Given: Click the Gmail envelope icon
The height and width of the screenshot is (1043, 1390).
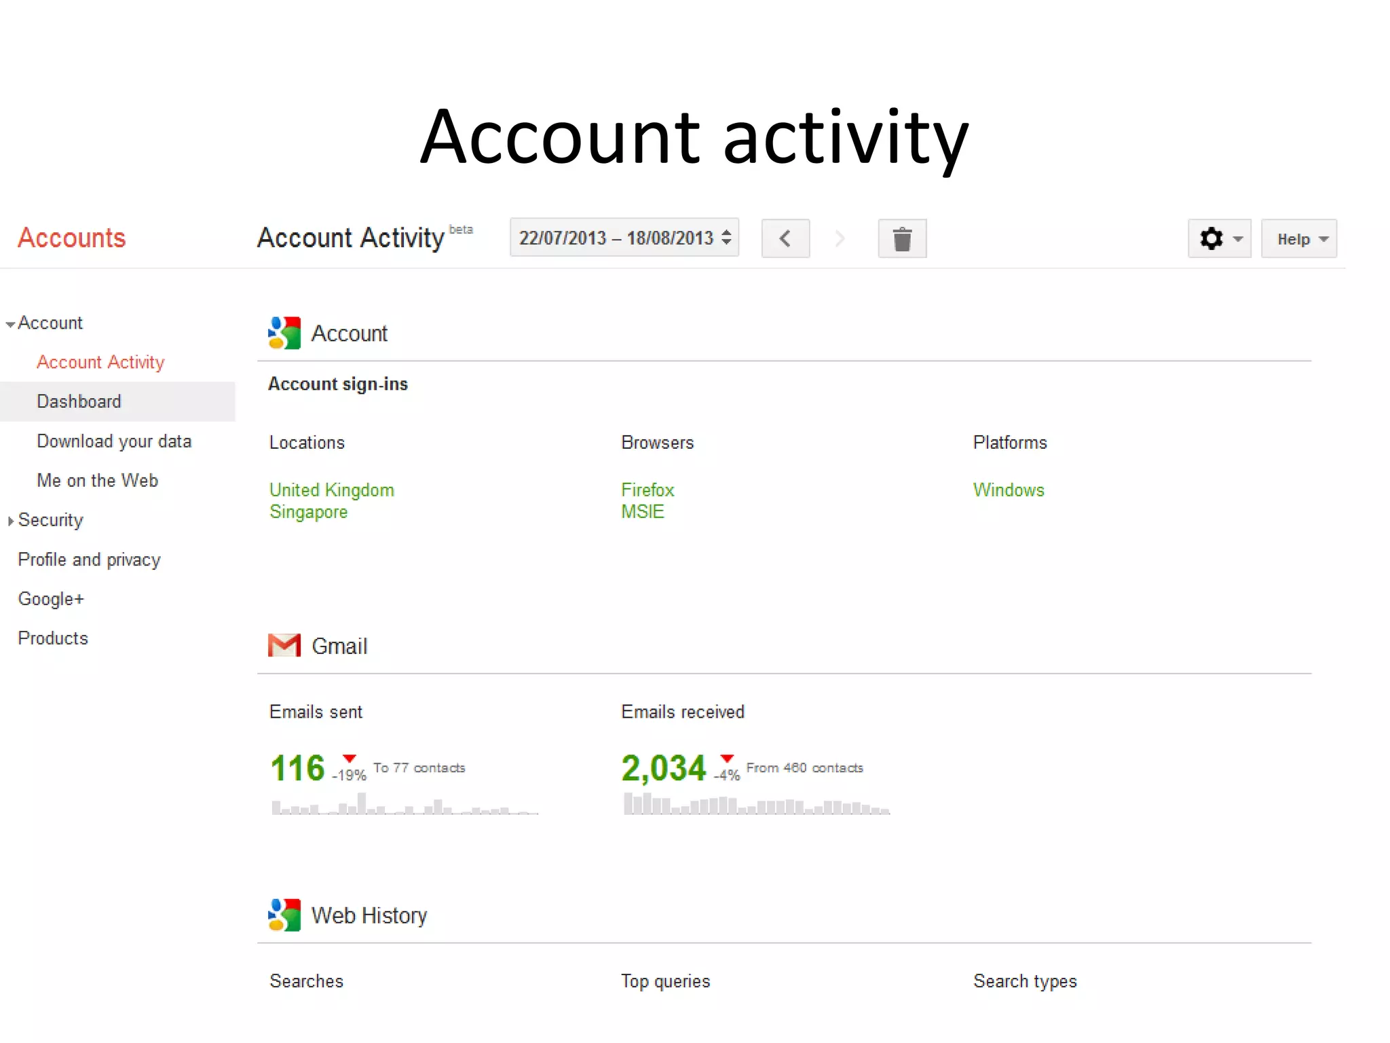Looking at the screenshot, I should pyautogui.click(x=284, y=645).
